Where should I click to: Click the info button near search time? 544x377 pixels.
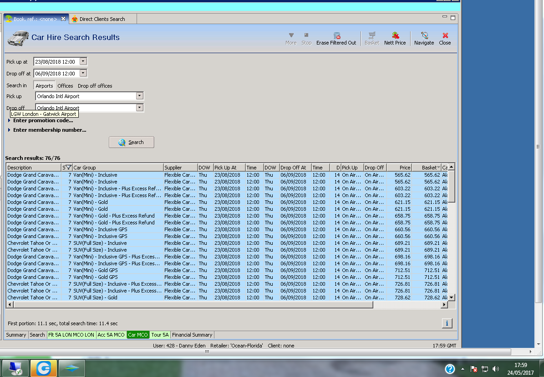coord(447,323)
